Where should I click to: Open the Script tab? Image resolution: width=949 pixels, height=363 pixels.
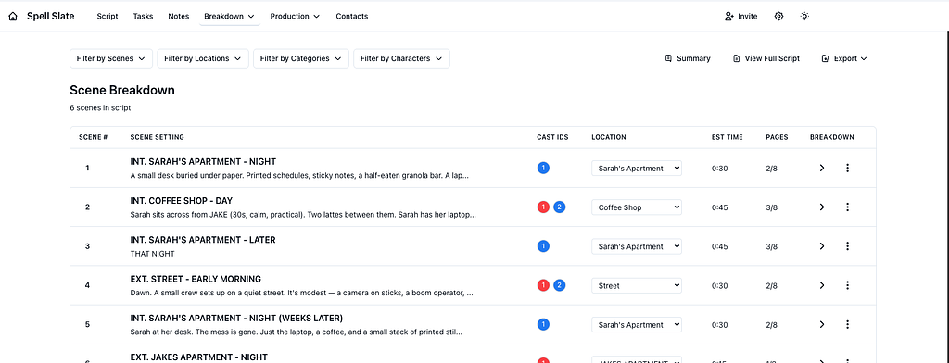click(108, 17)
